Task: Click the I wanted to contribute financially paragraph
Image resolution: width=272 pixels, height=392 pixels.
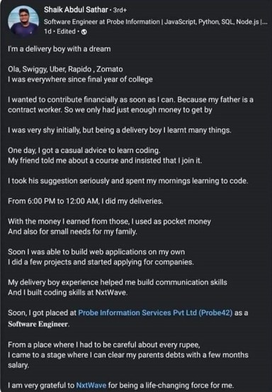Action: tap(130, 105)
